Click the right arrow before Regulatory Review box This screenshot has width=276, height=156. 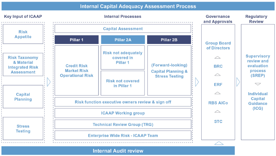click(238, 82)
